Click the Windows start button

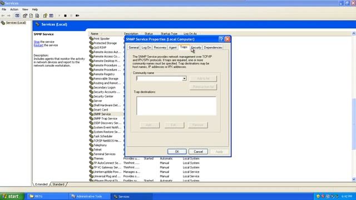tap(12, 196)
